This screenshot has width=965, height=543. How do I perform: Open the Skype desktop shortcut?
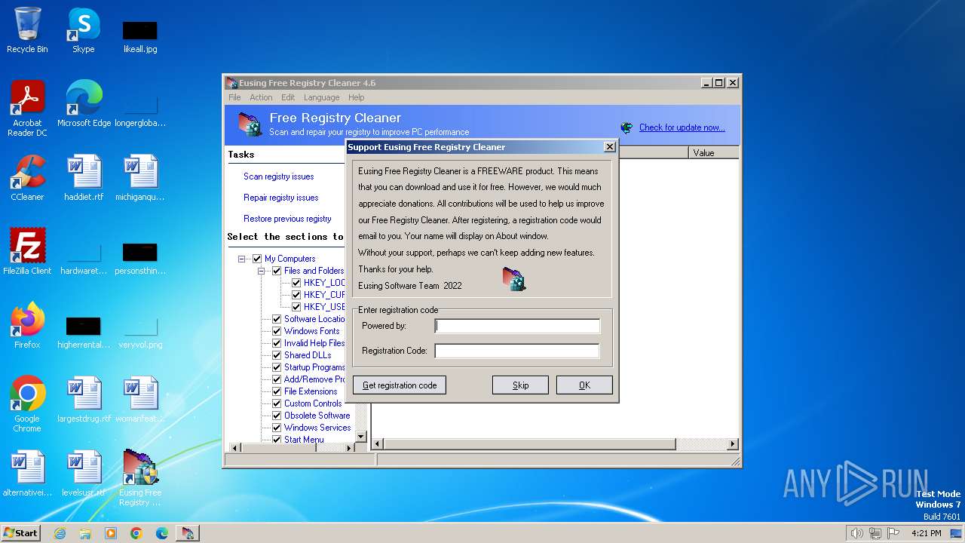click(84, 30)
